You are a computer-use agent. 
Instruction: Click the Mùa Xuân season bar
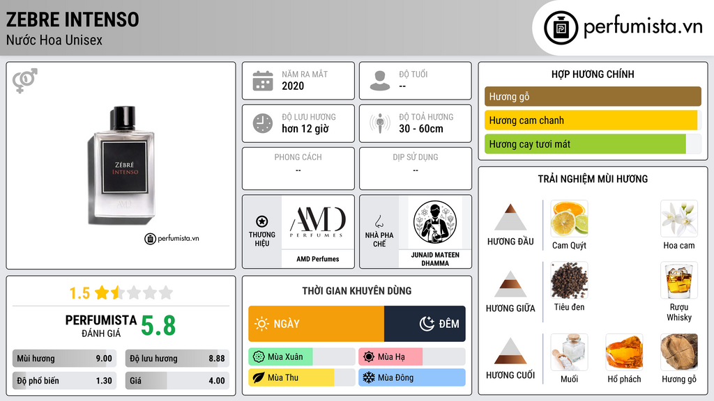point(302,357)
